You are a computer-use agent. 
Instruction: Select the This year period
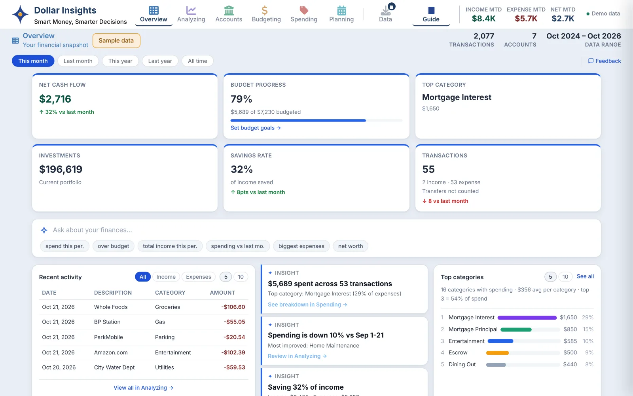[120, 61]
